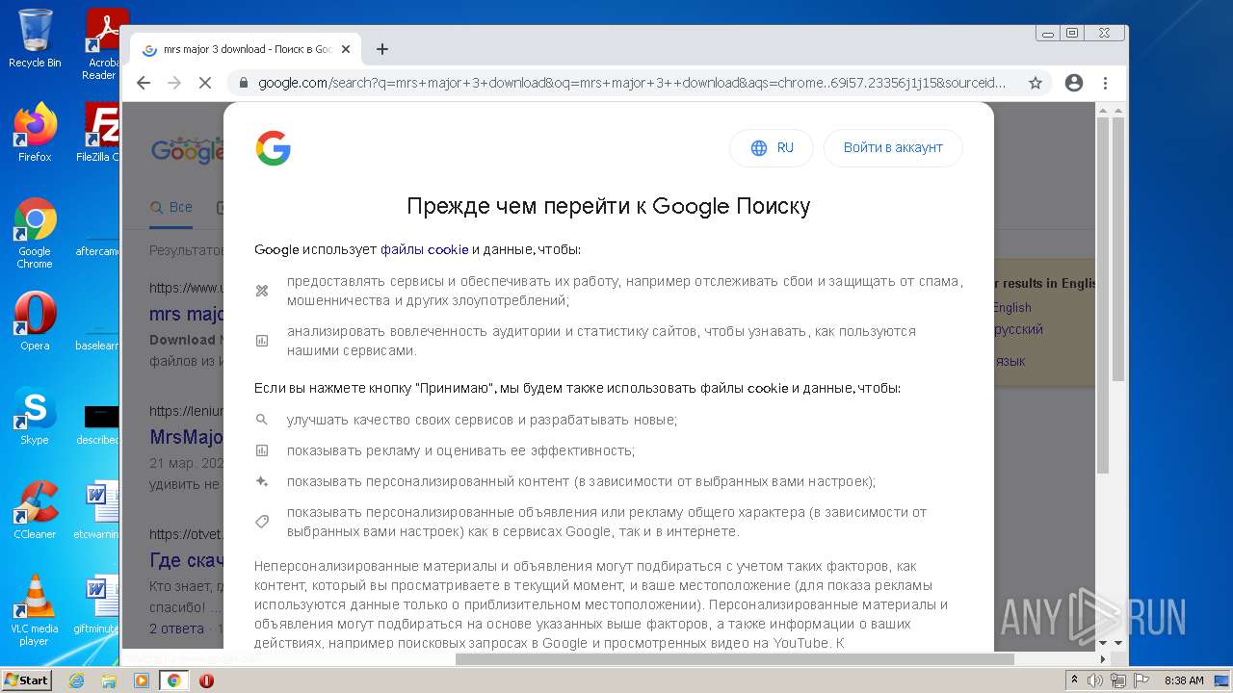Open the describec desktop file

pyautogui.click(x=100, y=424)
